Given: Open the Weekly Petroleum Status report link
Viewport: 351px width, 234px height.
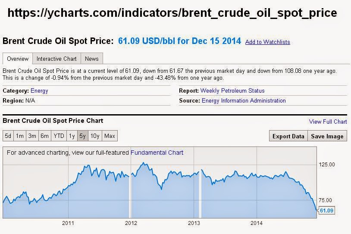Looking at the screenshot, I should tap(232, 91).
